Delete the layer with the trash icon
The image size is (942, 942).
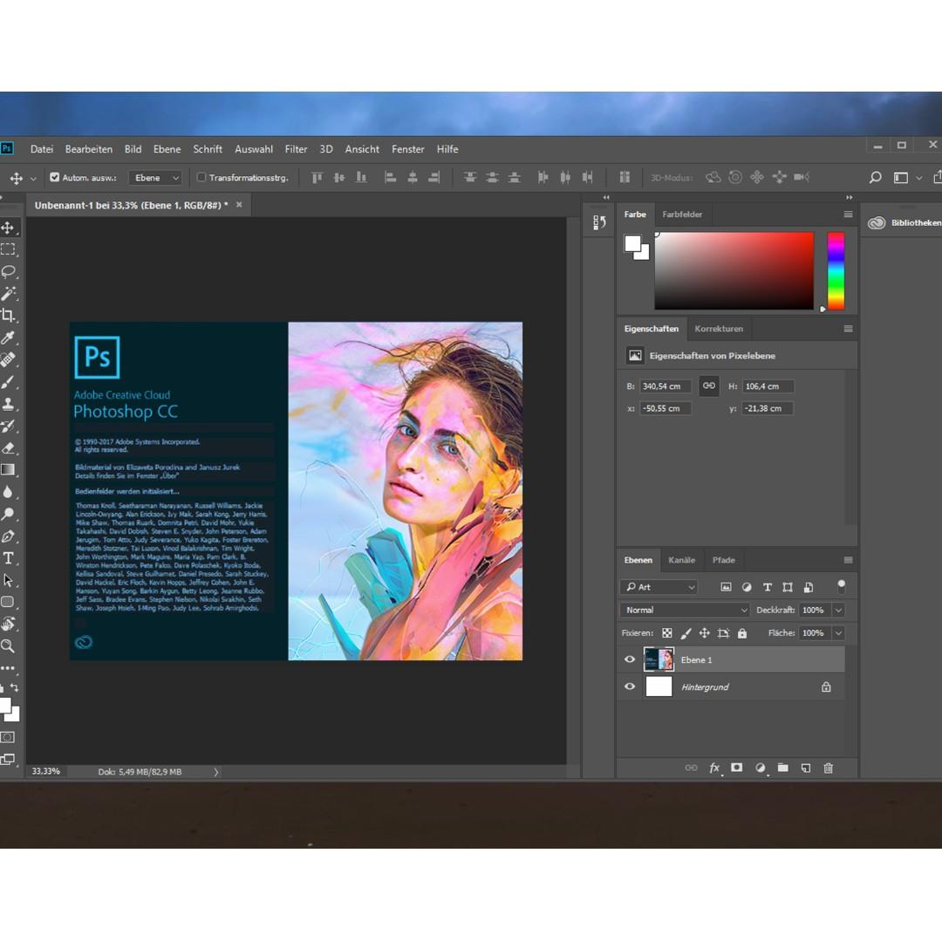pos(829,768)
